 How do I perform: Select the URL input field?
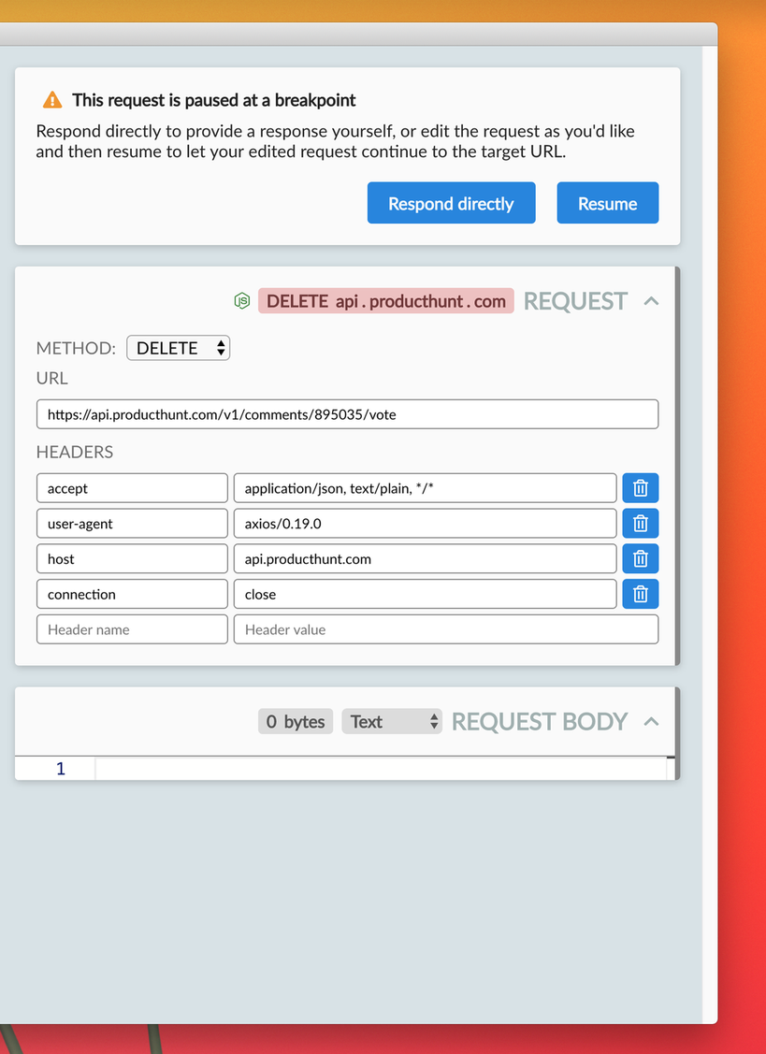point(347,413)
